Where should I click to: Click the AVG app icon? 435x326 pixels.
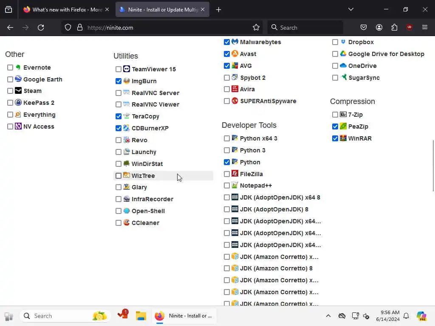pyautogui.click(x=234, y=65)
